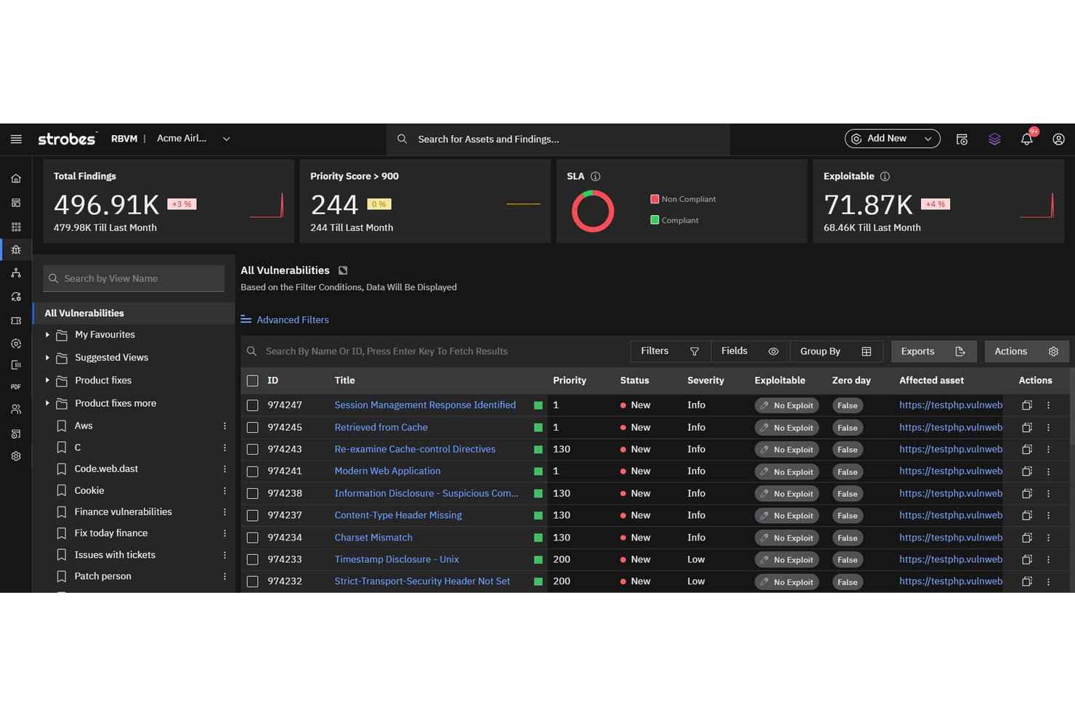The height and width of the screenshot is (717, 1075).
Task: Open the Code.web.dast saved view
Action: [x=106, y=469]
